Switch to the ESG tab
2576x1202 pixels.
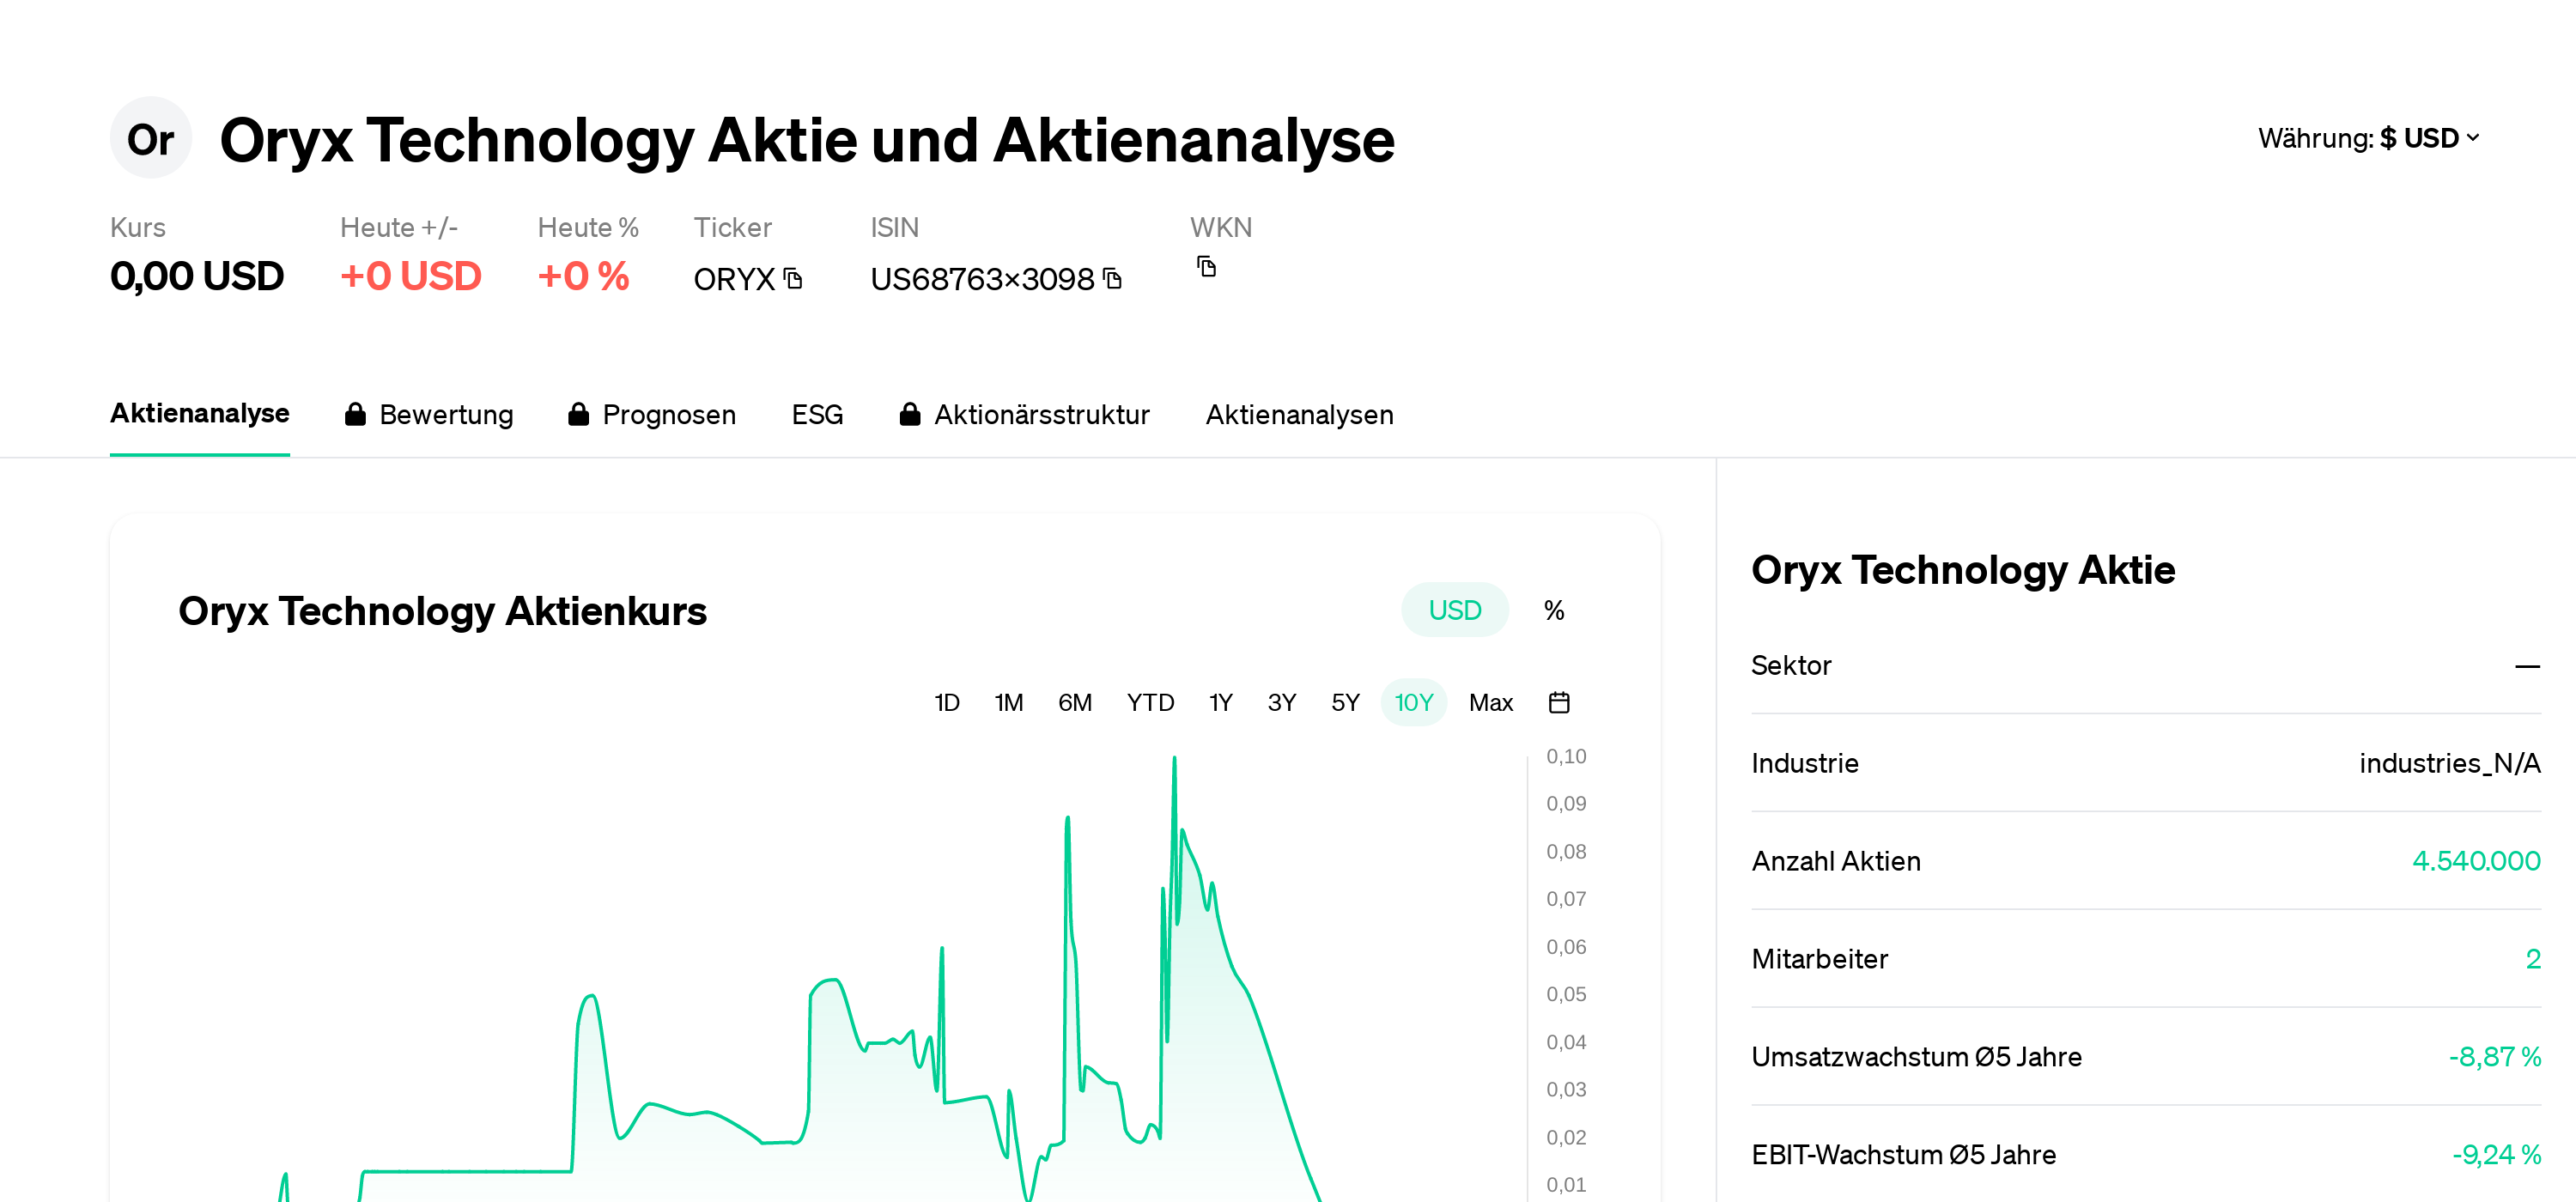tap(817, 414)
